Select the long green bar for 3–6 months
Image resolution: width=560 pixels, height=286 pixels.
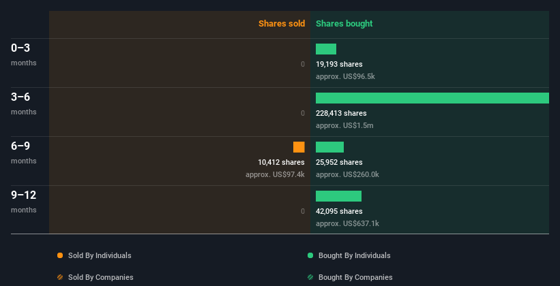(432, 98)
